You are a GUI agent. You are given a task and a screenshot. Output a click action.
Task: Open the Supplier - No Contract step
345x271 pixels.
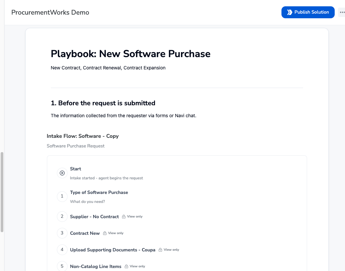pyautogui.click(x=94, y=217)
